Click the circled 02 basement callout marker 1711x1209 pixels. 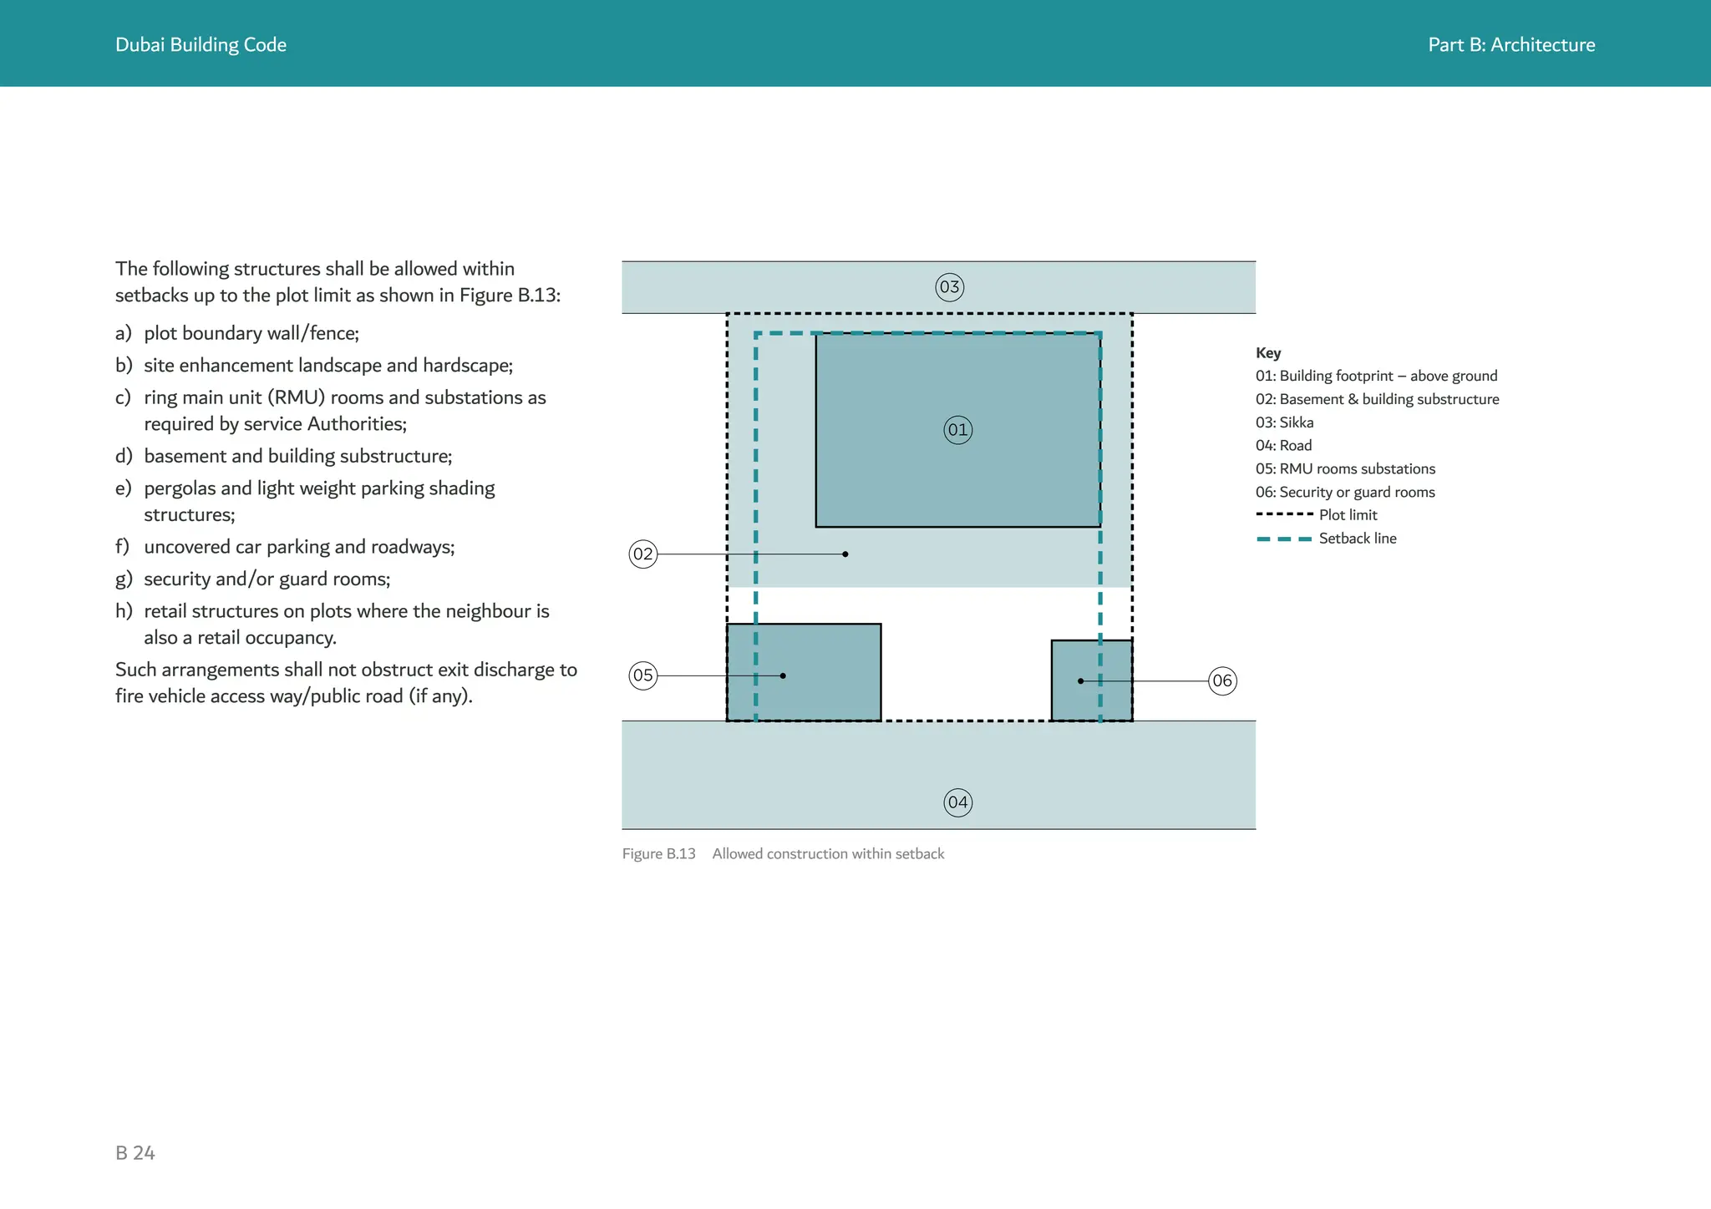[x=642, y=554]
